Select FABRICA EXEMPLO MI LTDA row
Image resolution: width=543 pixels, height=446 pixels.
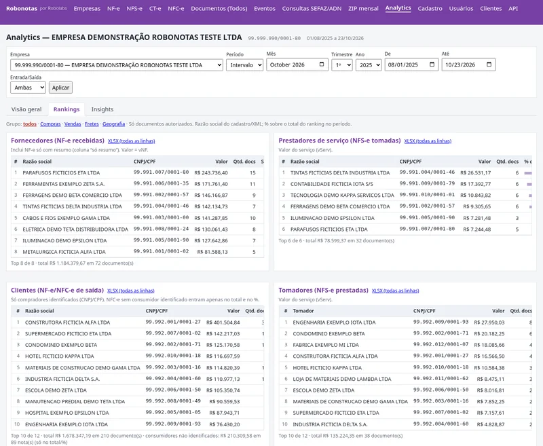pyautogui.click(x=405, y=345)
